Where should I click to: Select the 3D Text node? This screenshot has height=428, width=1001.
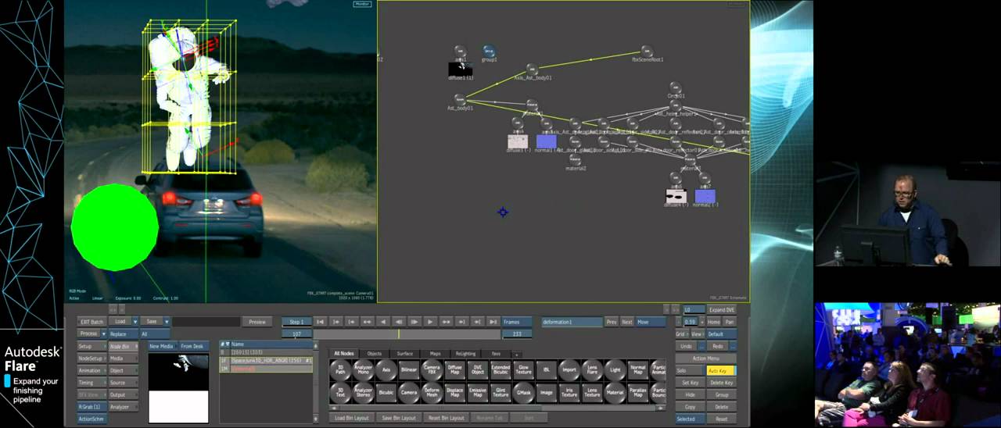[340, 392]
